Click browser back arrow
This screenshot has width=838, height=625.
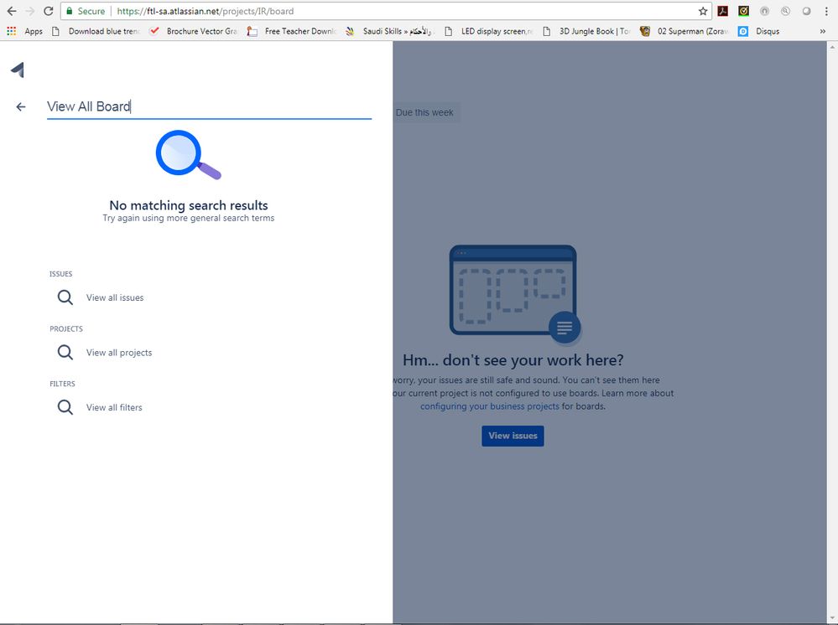tap(12, 11)
